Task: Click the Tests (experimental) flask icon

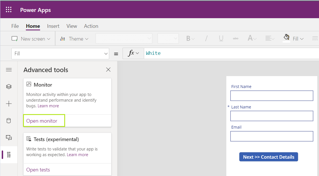Action: 29,139
